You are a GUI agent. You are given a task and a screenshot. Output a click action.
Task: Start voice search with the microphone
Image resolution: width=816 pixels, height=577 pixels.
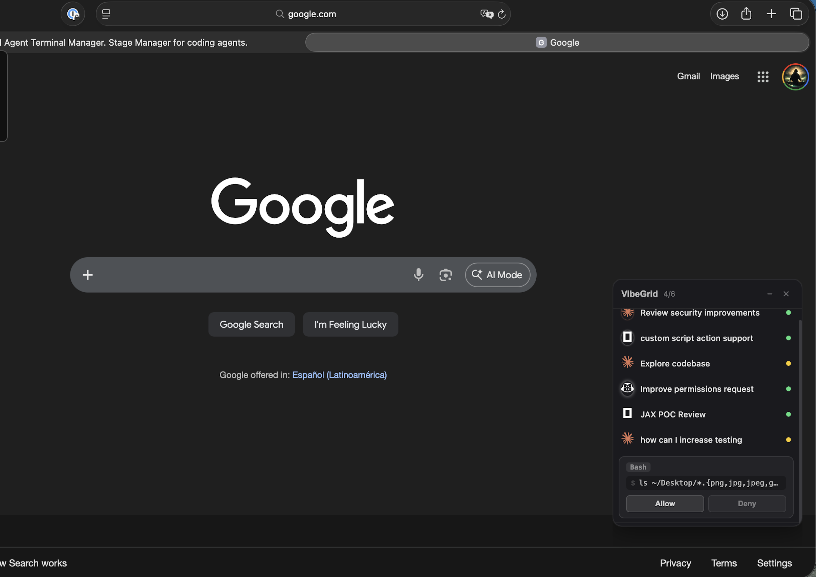click(x=418, y=275)
